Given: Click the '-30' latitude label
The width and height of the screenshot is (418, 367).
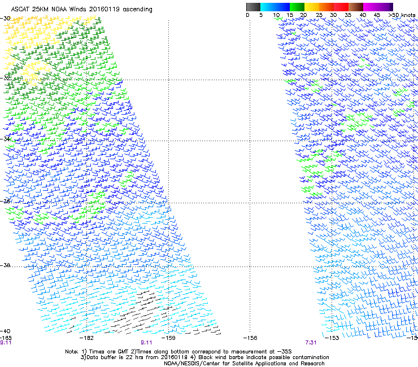Looking at the screenshot, I should click(6, 19).
